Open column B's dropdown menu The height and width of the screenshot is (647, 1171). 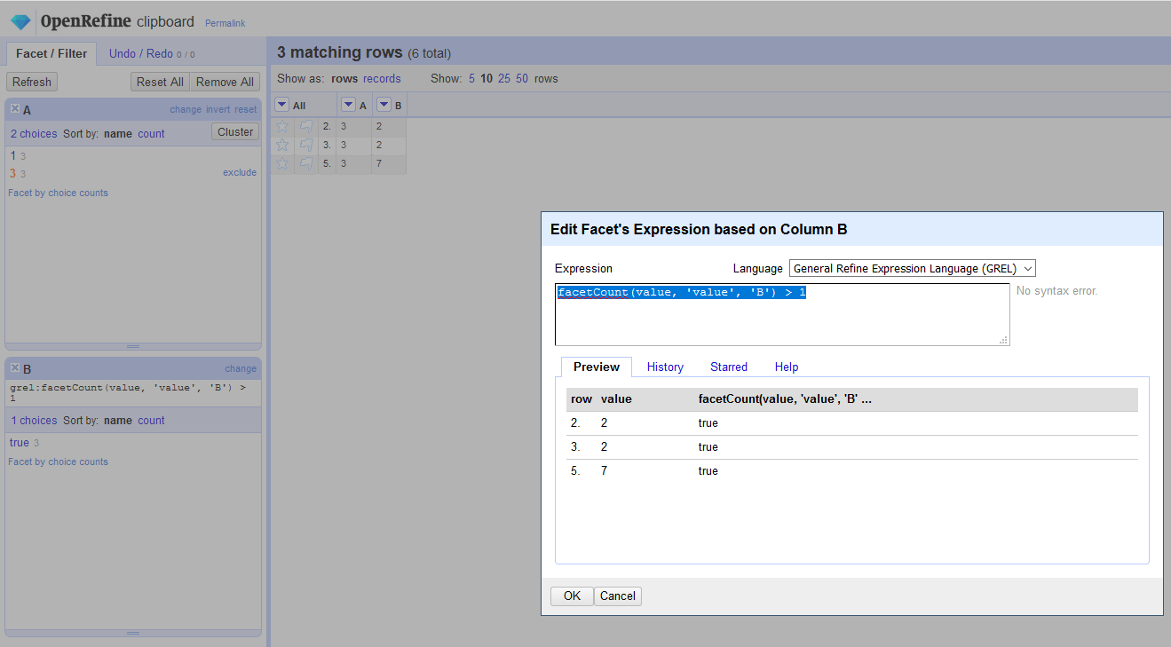click(384, 105)
